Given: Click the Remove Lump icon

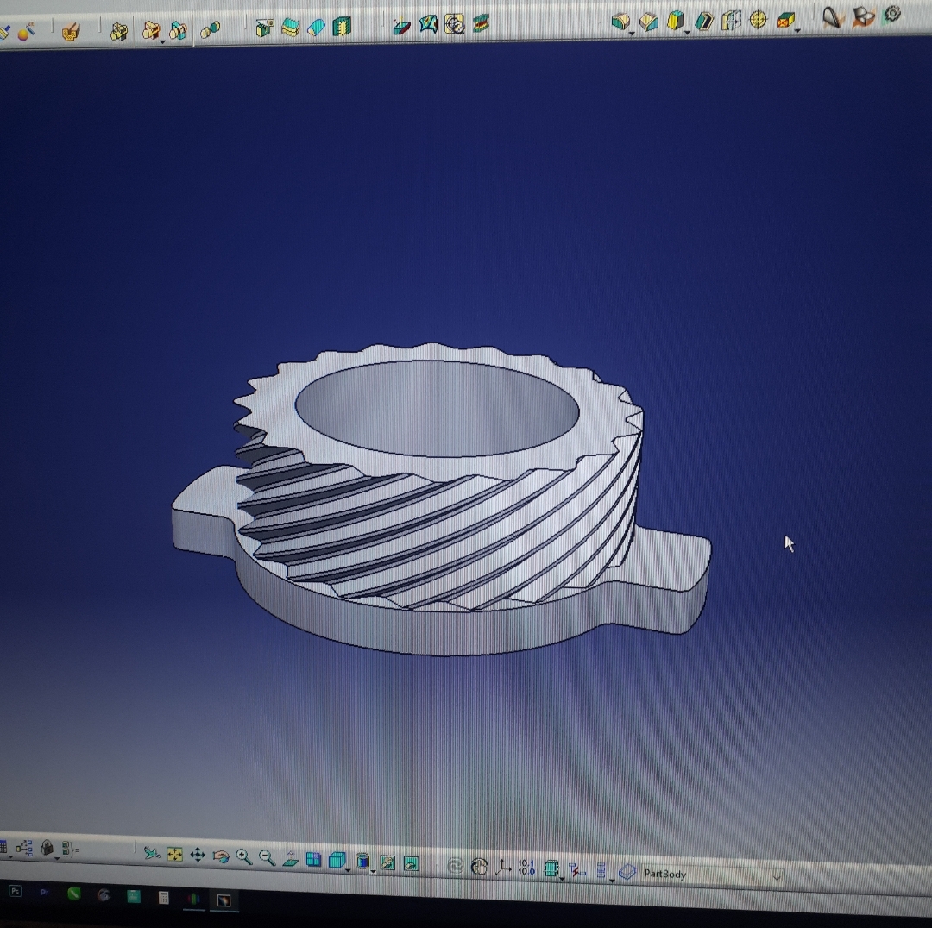Looking at the screenshot, I should (210, 29).
